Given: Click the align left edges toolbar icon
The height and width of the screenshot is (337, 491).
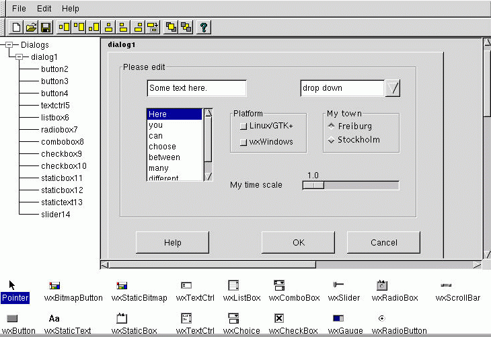Looking at the screenshot, I should (x=123, y=28).
